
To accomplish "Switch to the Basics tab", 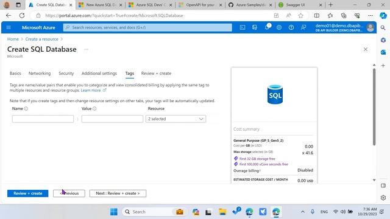I will 15,73.
